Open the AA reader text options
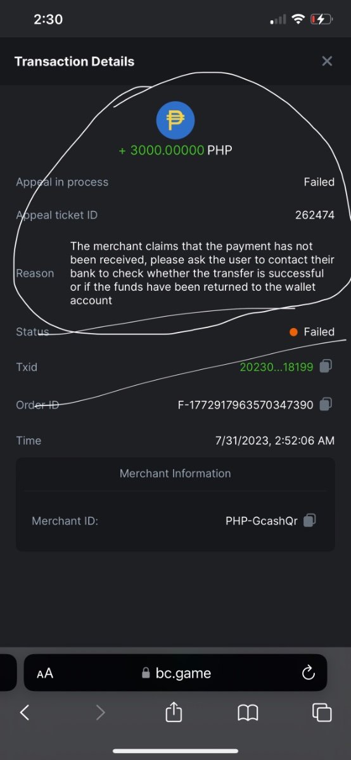 (x=45, y=673)
